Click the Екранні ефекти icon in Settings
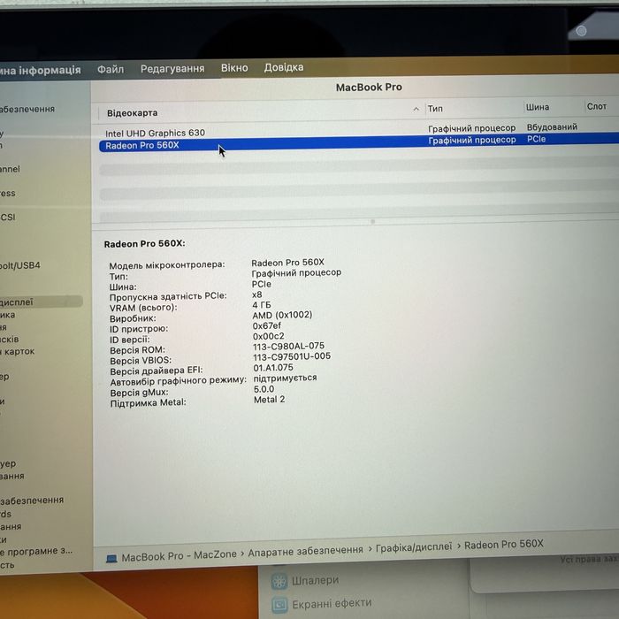The width and height of the screenshot is (619, 619). [280, 604]
